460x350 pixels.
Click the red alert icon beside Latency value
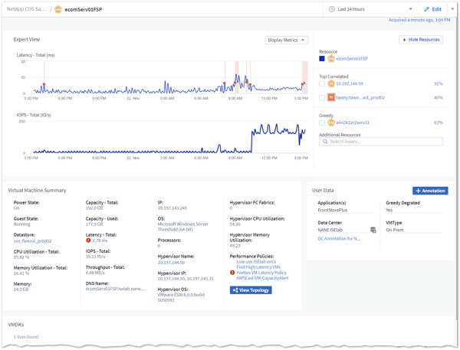88,240
